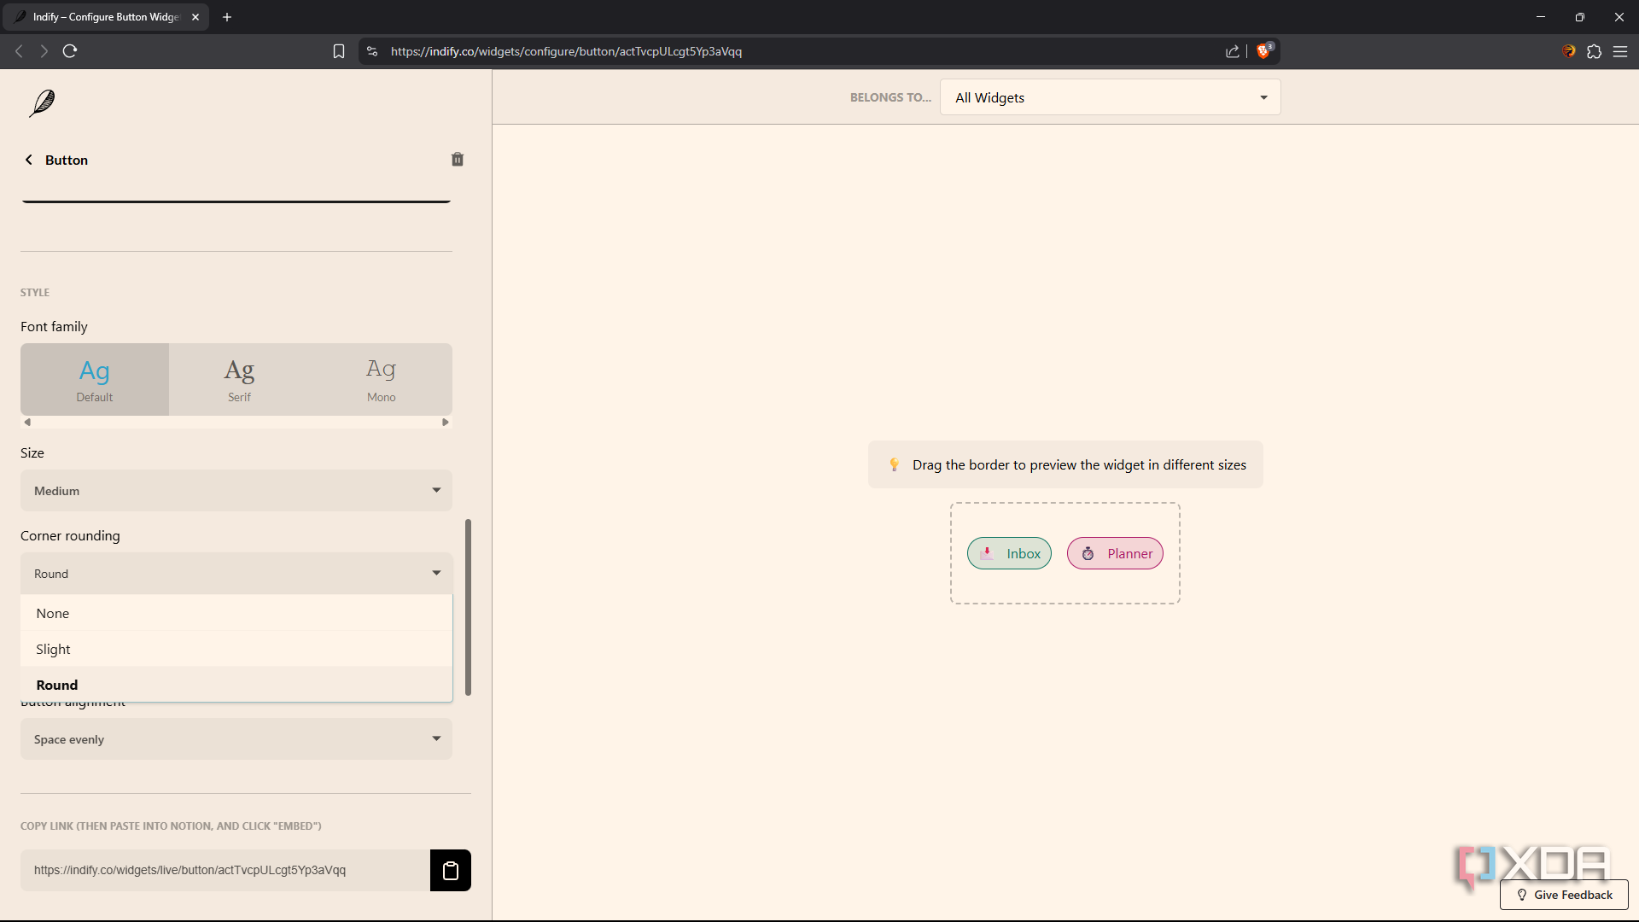Image resolution: width=1639 pixels, height=922 pixels.
Task: Select the Serif font family
Action: tap(240, 380)
